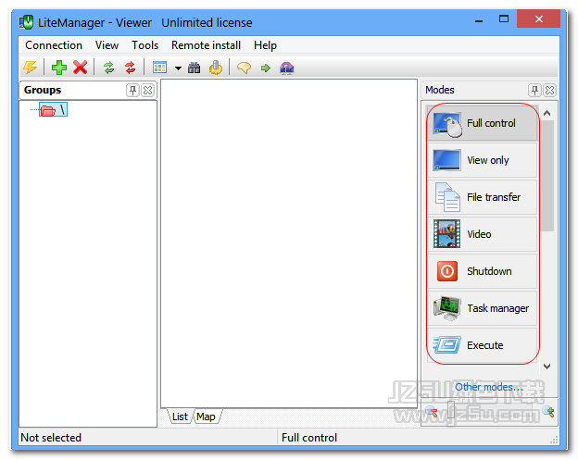This screenshot has width=578, height=460.
Task: Click the red refresh arrows icon
Action: pos(130,68)
